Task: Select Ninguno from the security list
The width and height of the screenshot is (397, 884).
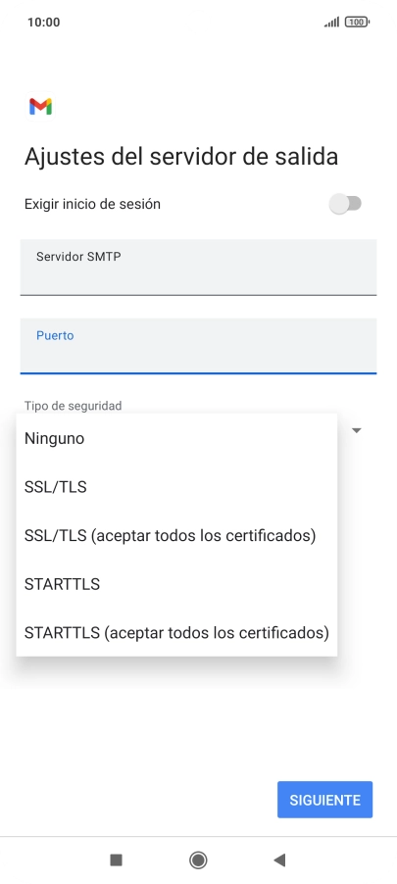Action: coord(176,439)
